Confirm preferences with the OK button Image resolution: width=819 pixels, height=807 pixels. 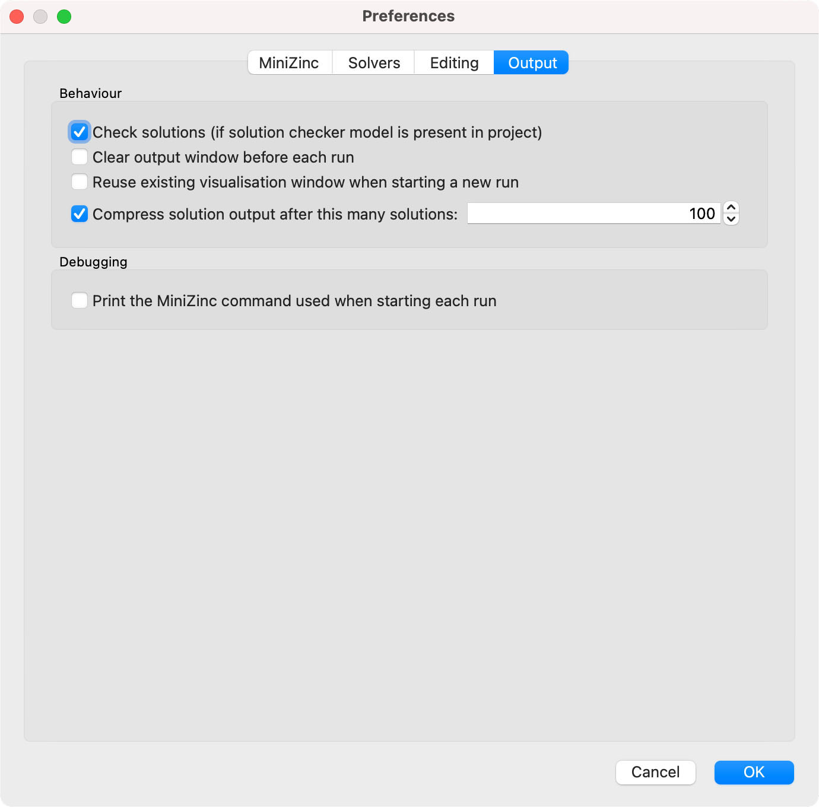(754, 772)
